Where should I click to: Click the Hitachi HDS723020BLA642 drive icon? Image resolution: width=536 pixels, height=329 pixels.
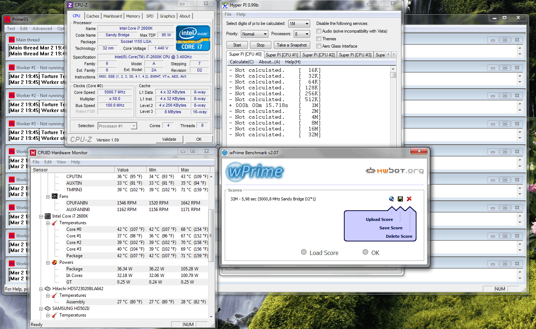pyautogui.click(x=48, y=289)
